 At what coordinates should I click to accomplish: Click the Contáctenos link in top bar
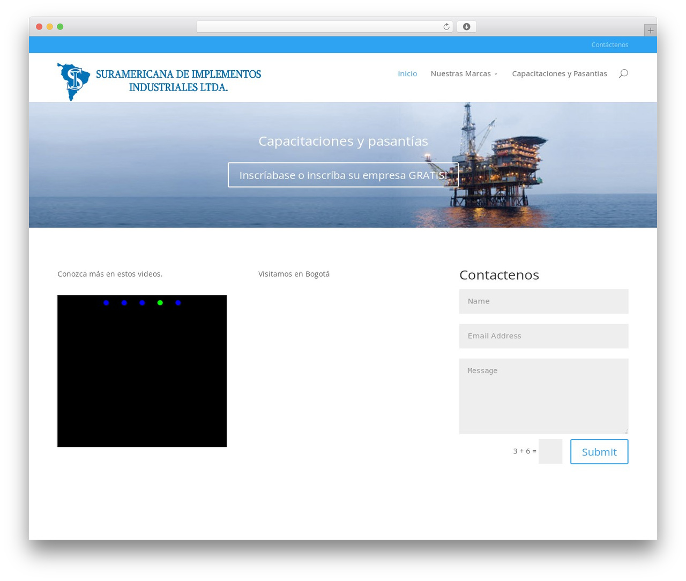[610, 45]
